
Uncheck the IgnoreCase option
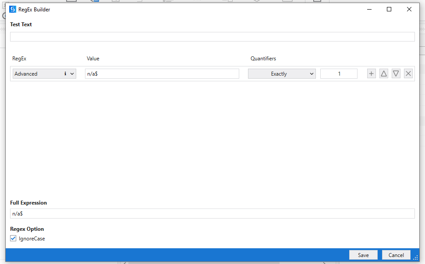(x=13, y=238)
